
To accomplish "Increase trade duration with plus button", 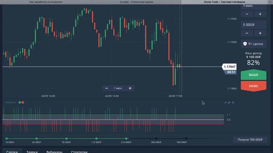I will [x=260, y=14].
